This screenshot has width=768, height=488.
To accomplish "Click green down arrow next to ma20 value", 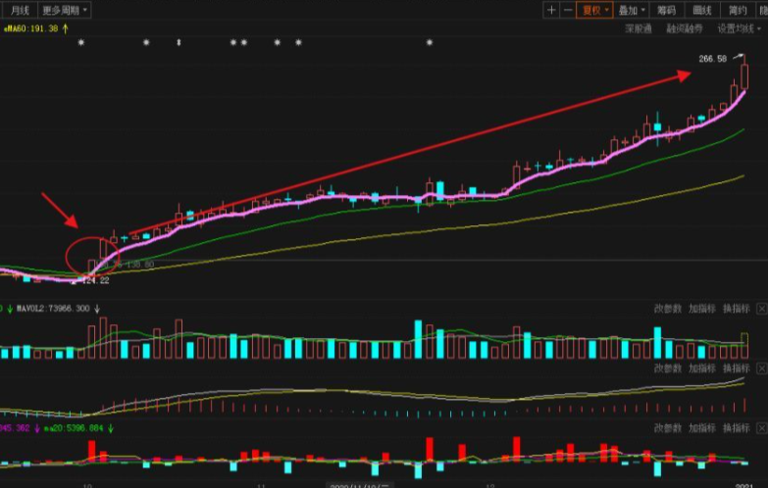I will [x=111, y=428].
